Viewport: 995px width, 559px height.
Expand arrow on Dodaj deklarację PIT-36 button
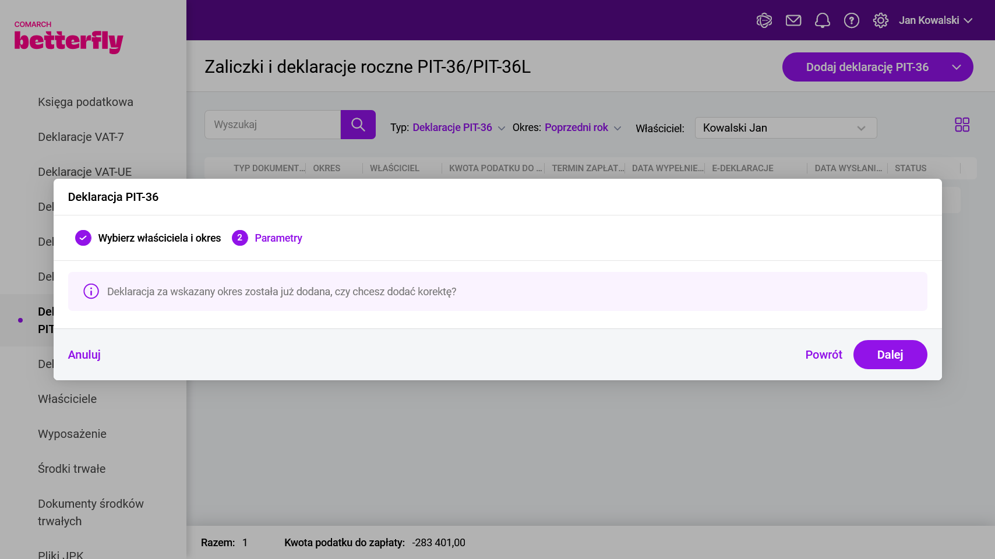956,67
